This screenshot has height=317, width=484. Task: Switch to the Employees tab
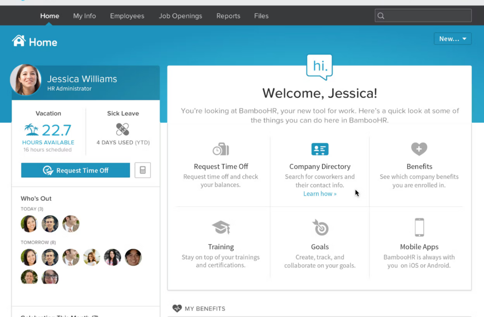click(x=127, y=16)
